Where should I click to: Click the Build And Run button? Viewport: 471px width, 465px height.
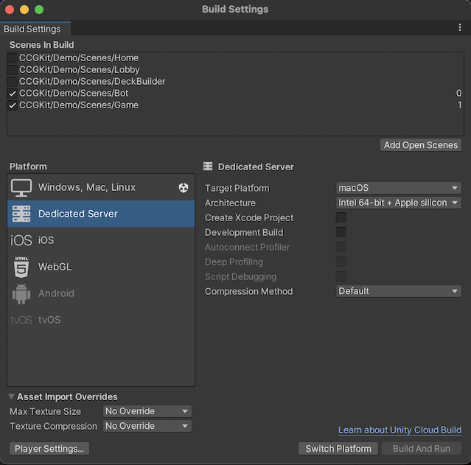(x=422, y=449)
